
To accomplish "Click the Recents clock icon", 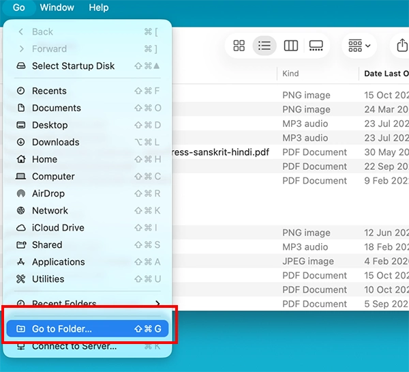I will point(21,91).
